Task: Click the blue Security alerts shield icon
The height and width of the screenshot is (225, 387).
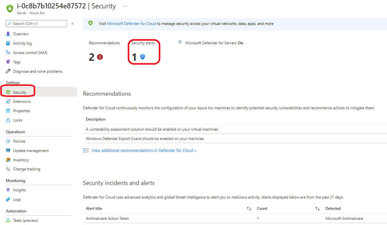Action: point(143,57)
